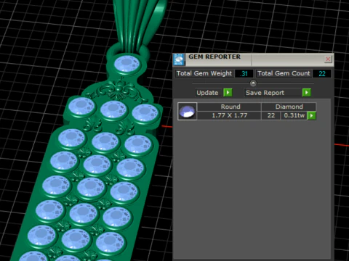Click the Update label button
349x261 pixels.
(x=209, y=93)
